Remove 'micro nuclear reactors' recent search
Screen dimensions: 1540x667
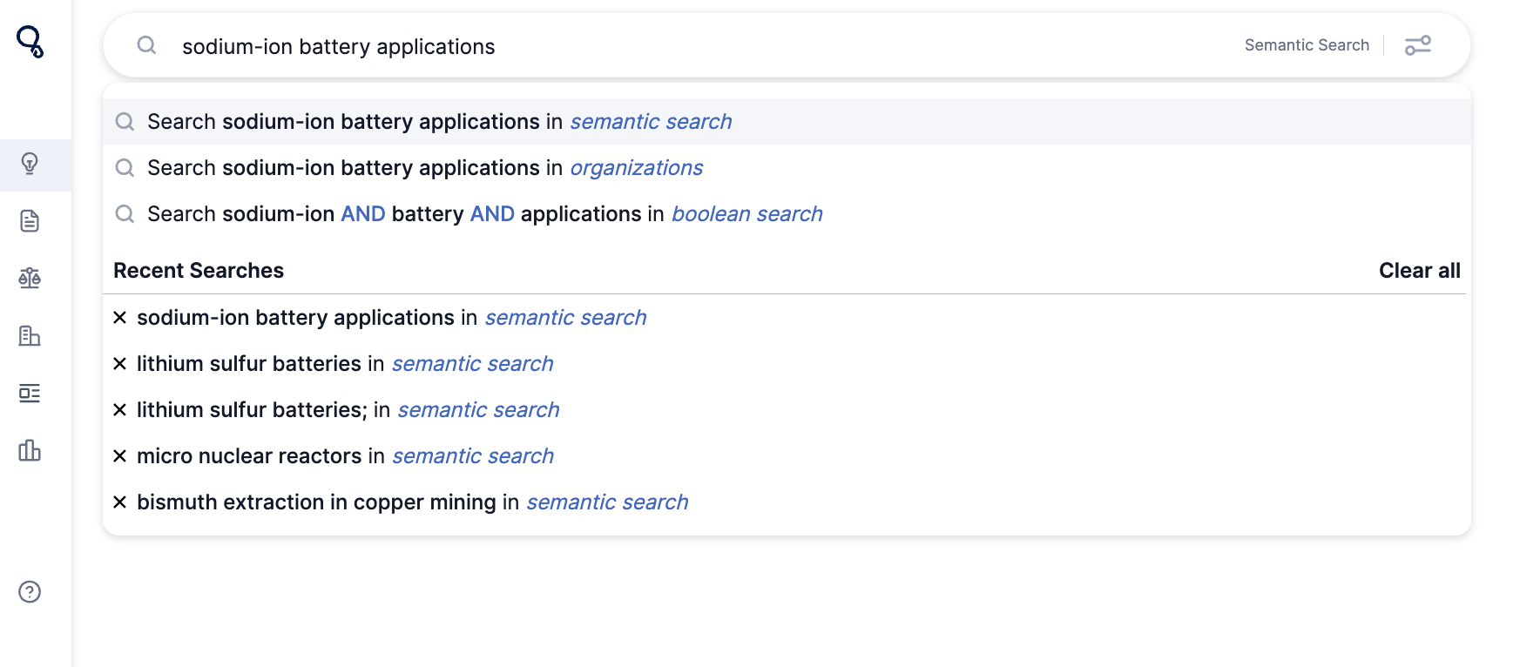pyautogui.click(x=120, y=456)
